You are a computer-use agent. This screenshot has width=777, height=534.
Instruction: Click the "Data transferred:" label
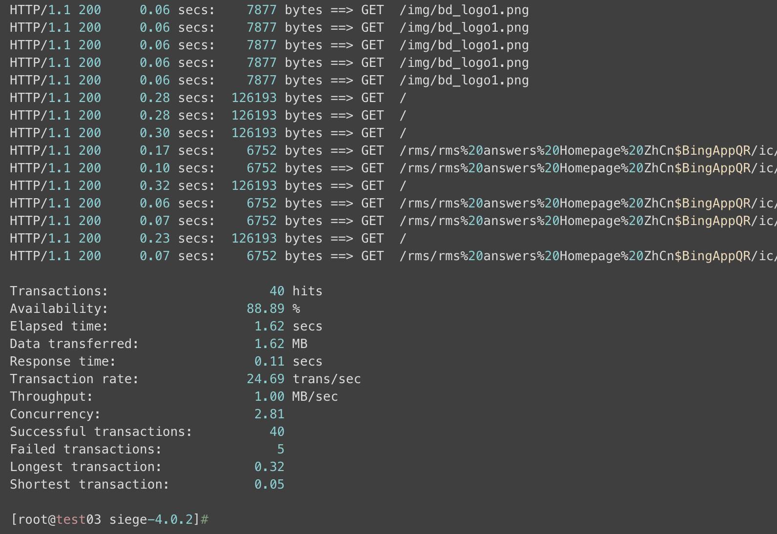74,344
